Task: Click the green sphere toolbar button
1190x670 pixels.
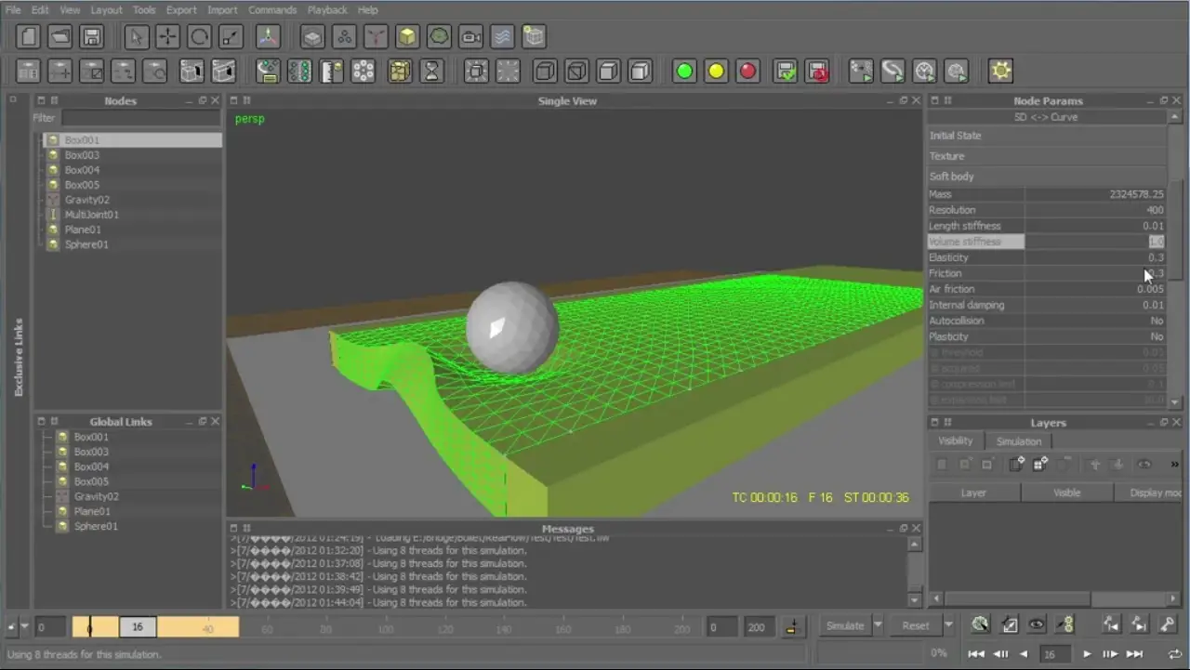Action: click(684, 72)
